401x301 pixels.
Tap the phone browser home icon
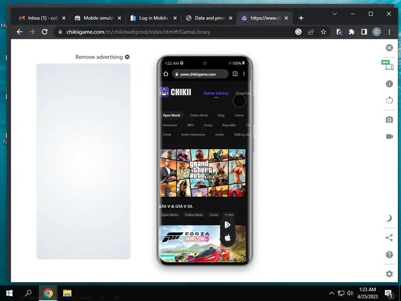point(166,74)
